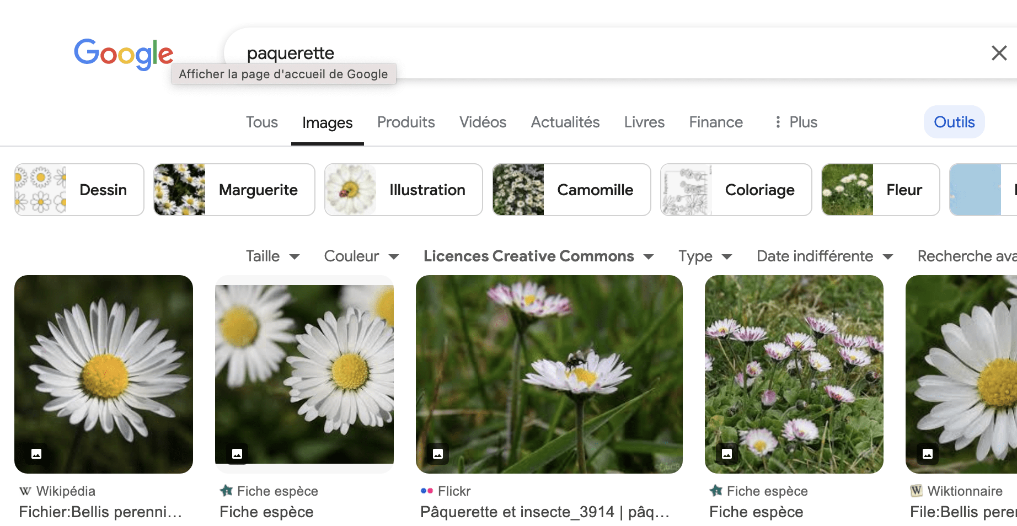Select the Dessin suggestion chip
This screenshot has height=526, width=1017.
pos(79,190)
